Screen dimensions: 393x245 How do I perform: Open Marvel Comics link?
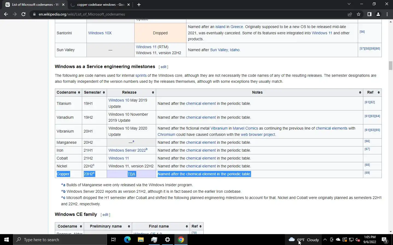[245, 128]
